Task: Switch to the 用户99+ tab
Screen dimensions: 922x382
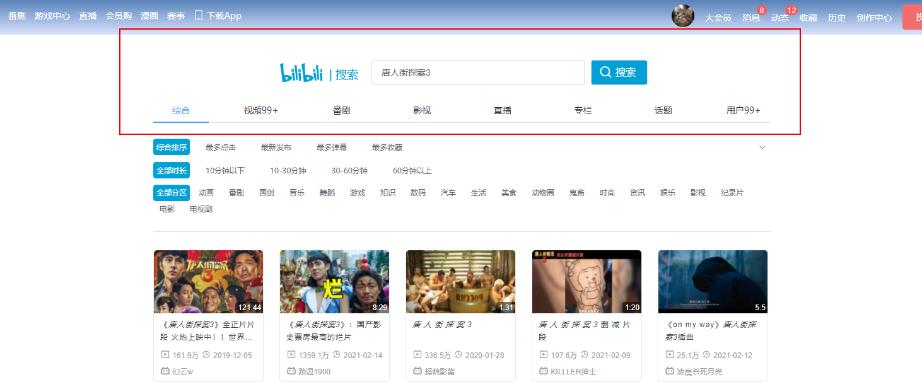Action: pyautogui.click(x=744, y=110)
